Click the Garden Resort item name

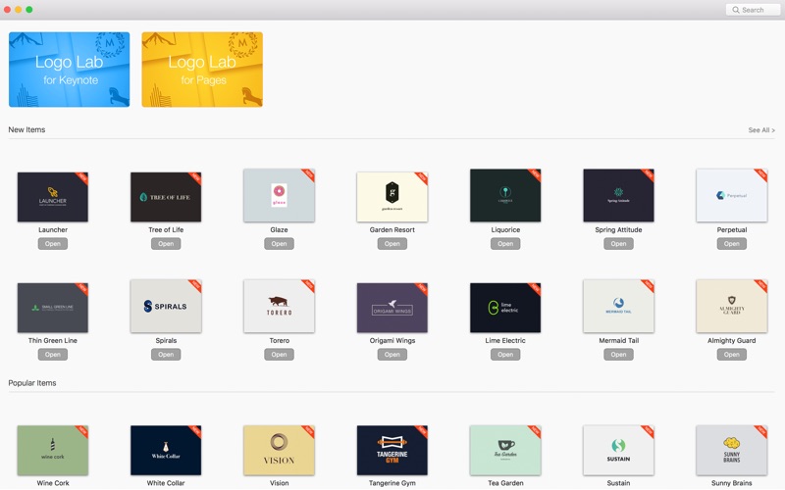pos(392,230)
